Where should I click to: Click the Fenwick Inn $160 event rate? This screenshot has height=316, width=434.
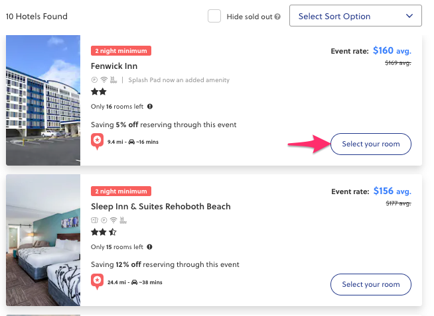(x=383, y=50)
